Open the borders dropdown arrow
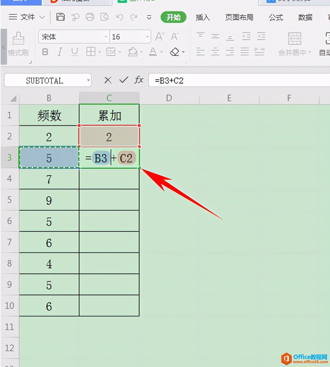The height and width of the screenshot is (367, 330). pos(100,52)
